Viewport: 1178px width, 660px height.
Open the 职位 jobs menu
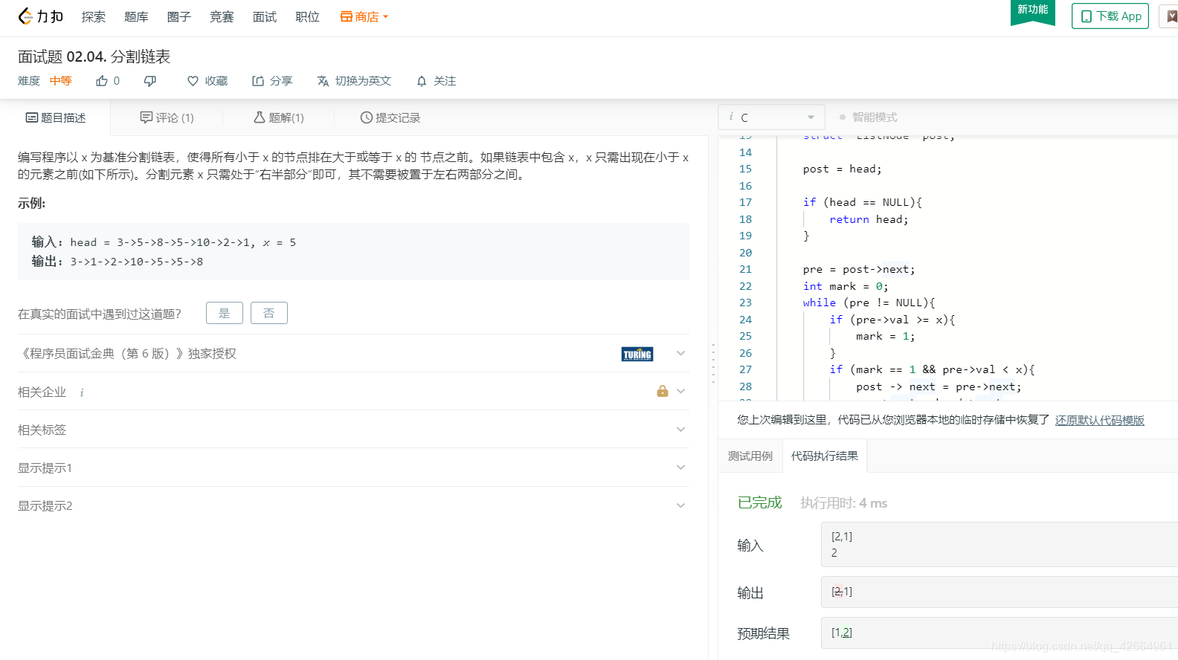coord(307,16)
